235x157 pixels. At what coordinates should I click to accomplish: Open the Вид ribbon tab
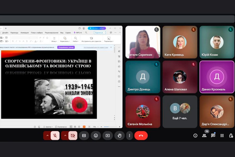coord(62,33)
